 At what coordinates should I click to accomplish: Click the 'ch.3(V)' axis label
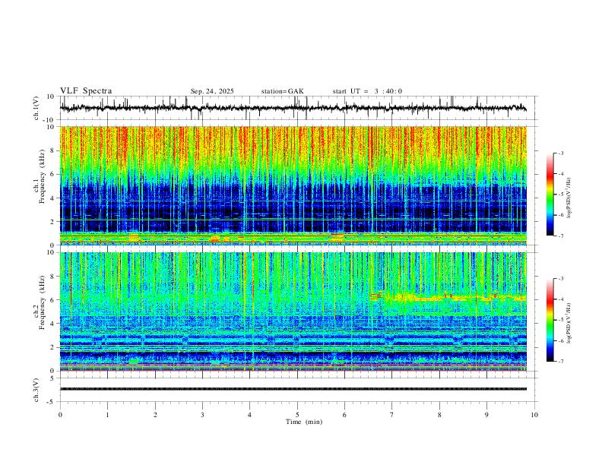tap(36, 391)
